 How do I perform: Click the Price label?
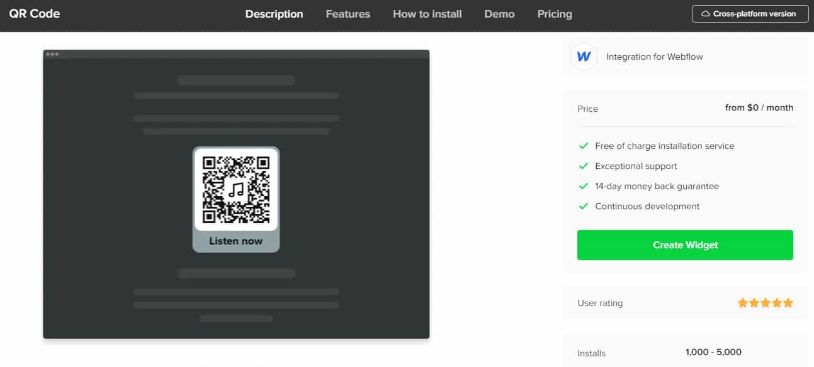pos(588,109)
